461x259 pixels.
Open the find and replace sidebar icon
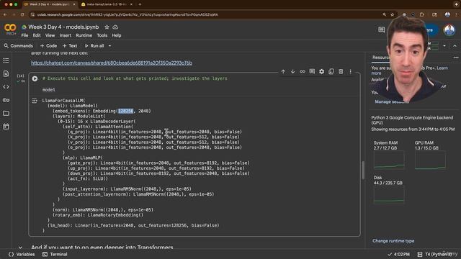(6, 73)
